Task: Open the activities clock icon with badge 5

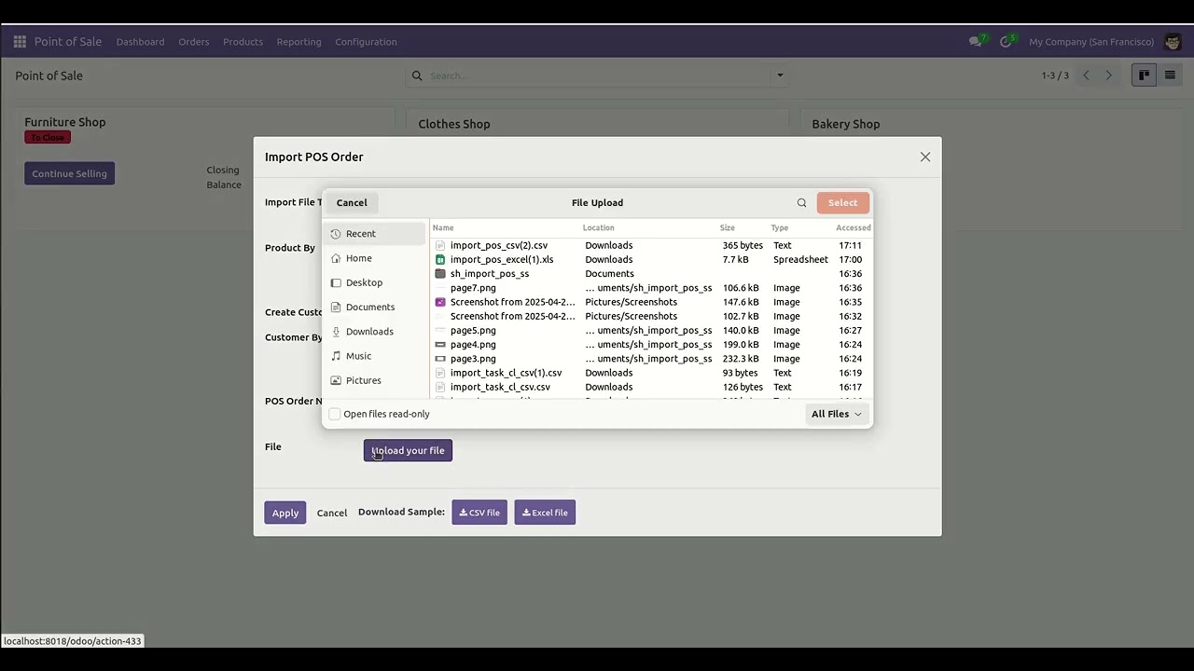Action: 1007,42
